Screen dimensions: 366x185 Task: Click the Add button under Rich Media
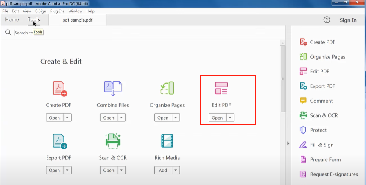[163, 170]
